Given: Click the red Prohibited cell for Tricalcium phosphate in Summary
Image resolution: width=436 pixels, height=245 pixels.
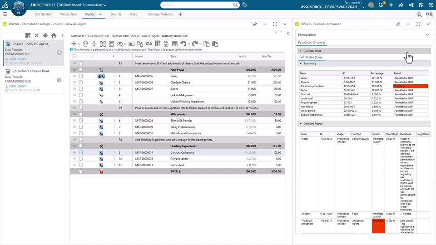Looking at the screenshot, I should click(411, 86).
